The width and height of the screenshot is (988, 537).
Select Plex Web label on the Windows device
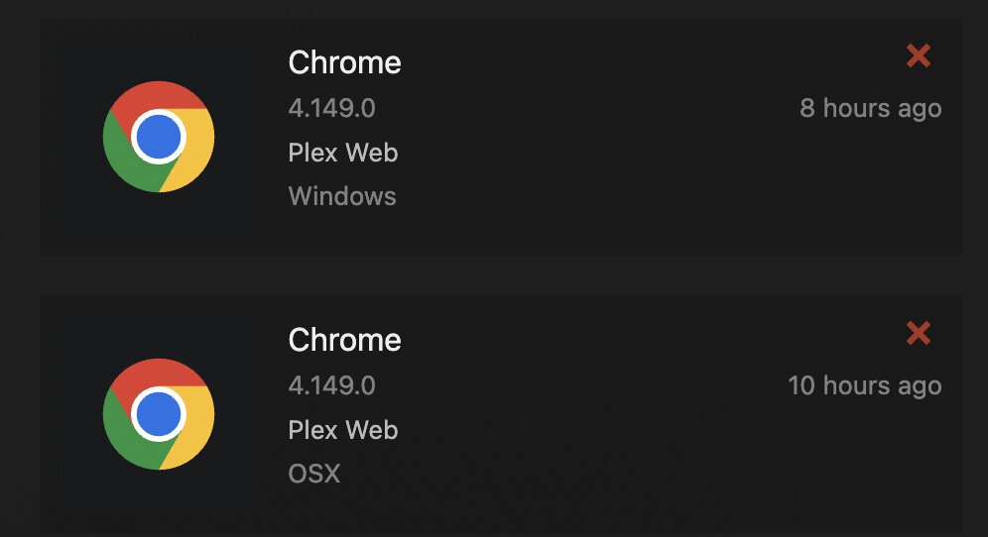[342, 153]
